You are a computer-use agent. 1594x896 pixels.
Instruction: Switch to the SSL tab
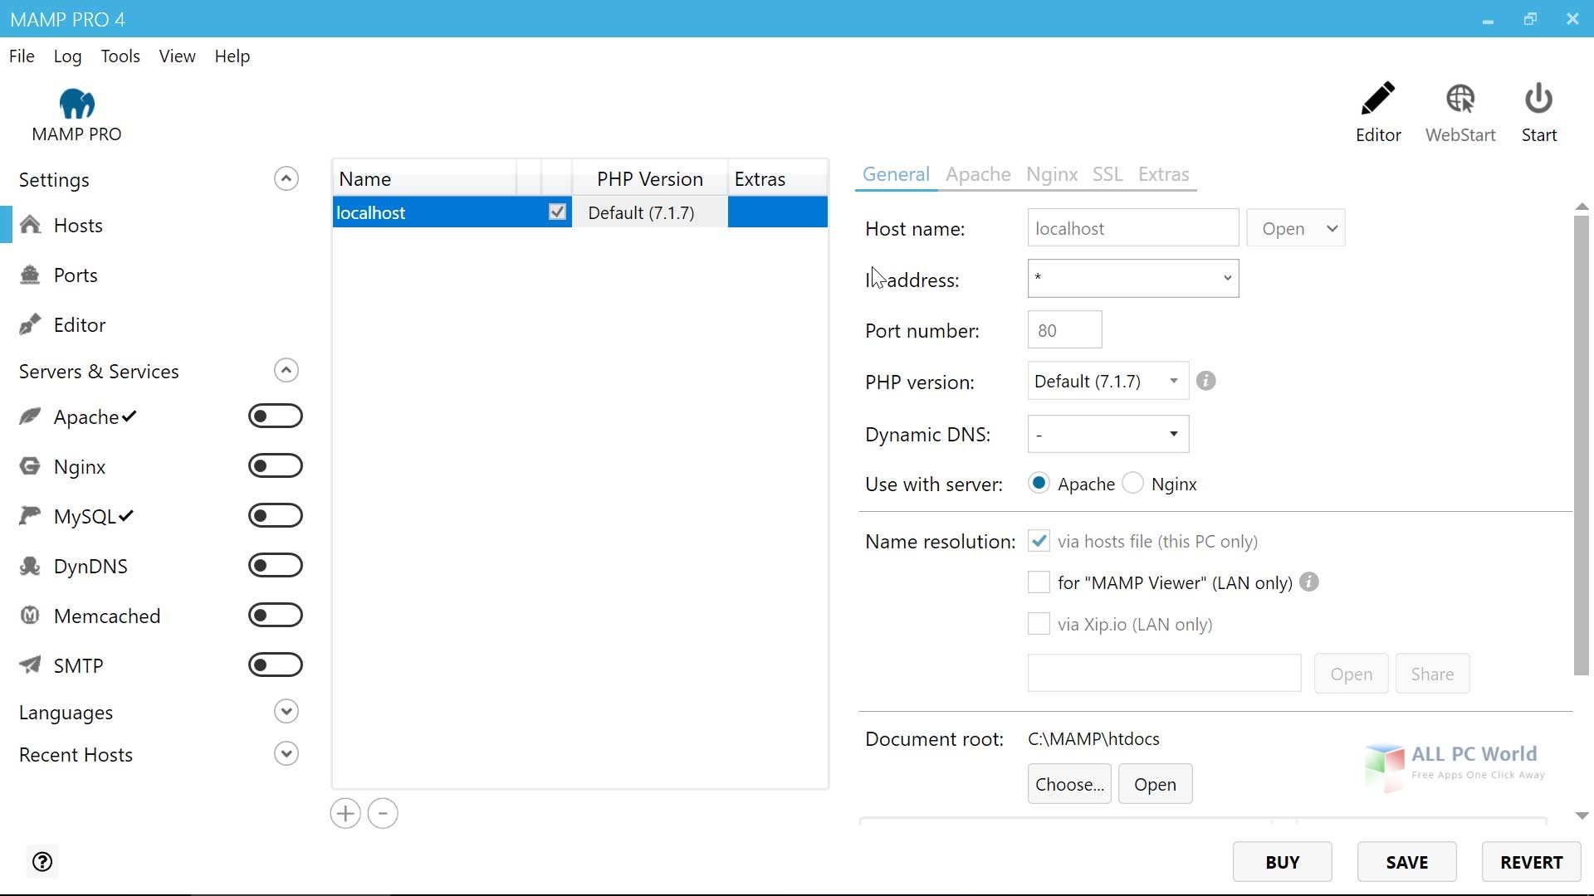coord(1108,174)
